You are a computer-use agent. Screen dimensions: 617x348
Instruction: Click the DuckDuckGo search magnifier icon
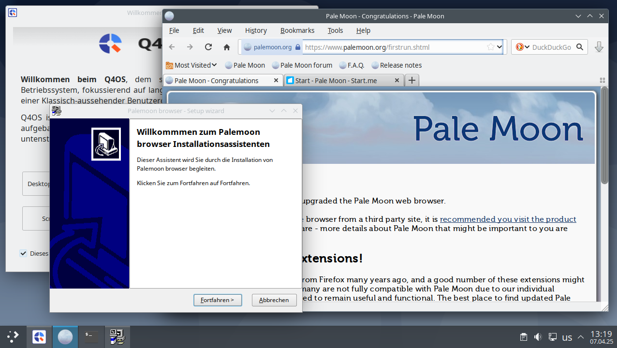580,47
